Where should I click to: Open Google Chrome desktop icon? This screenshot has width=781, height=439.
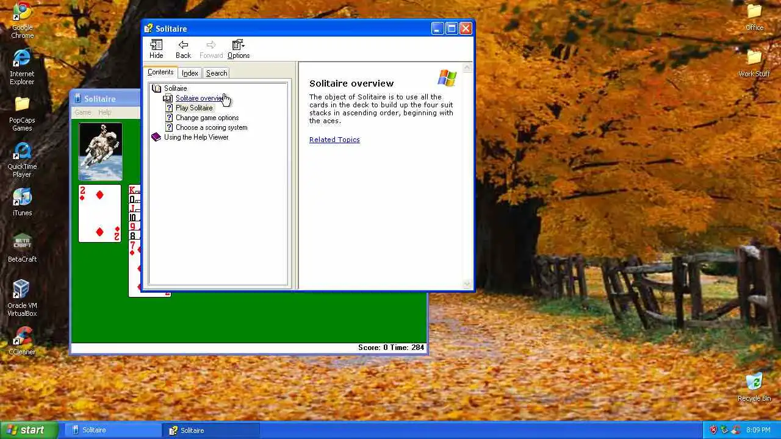pos(22,20)
